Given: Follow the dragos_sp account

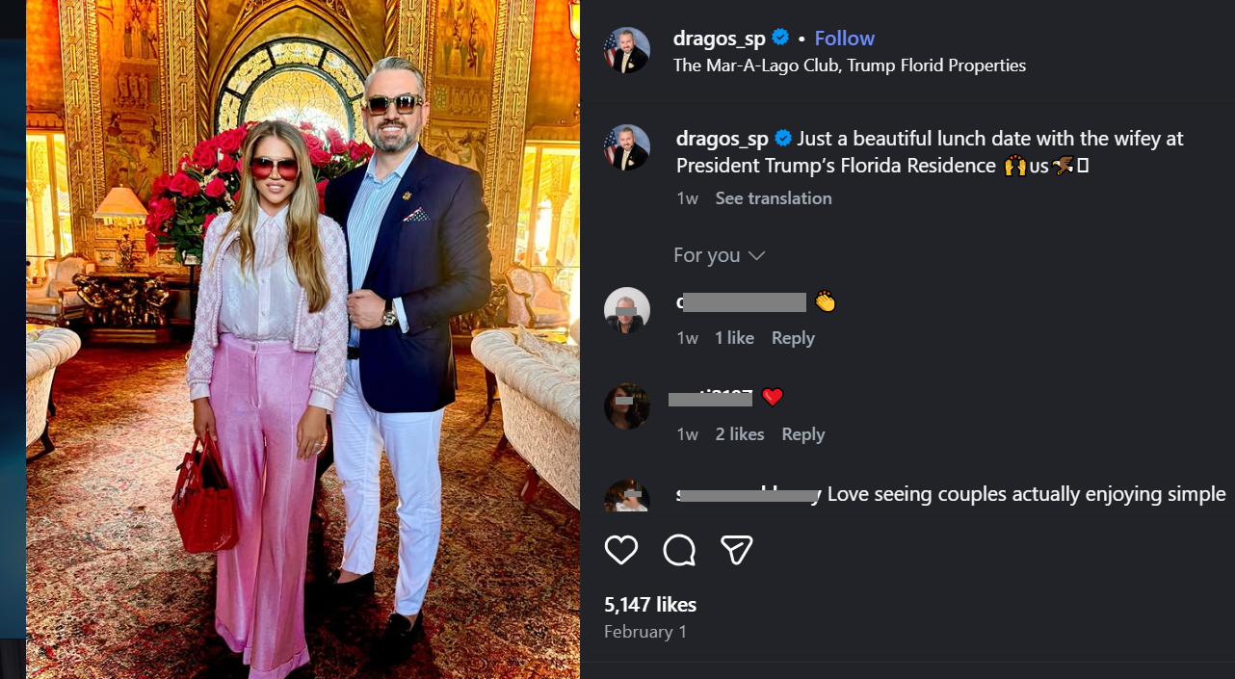Looking at the screenshot, I should [x=844, y=39].
